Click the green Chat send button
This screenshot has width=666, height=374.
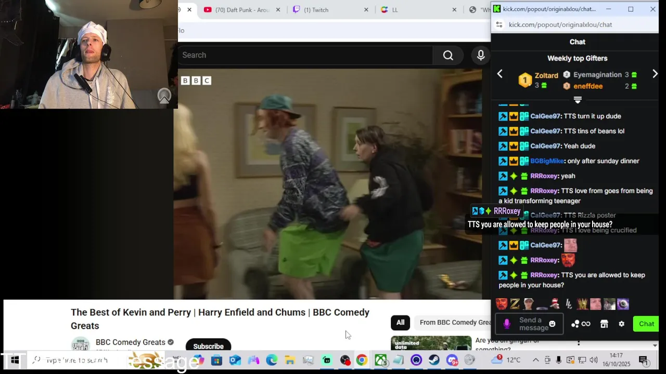(x=646, y=324)
